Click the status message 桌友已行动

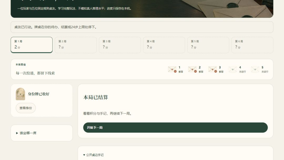56,27
